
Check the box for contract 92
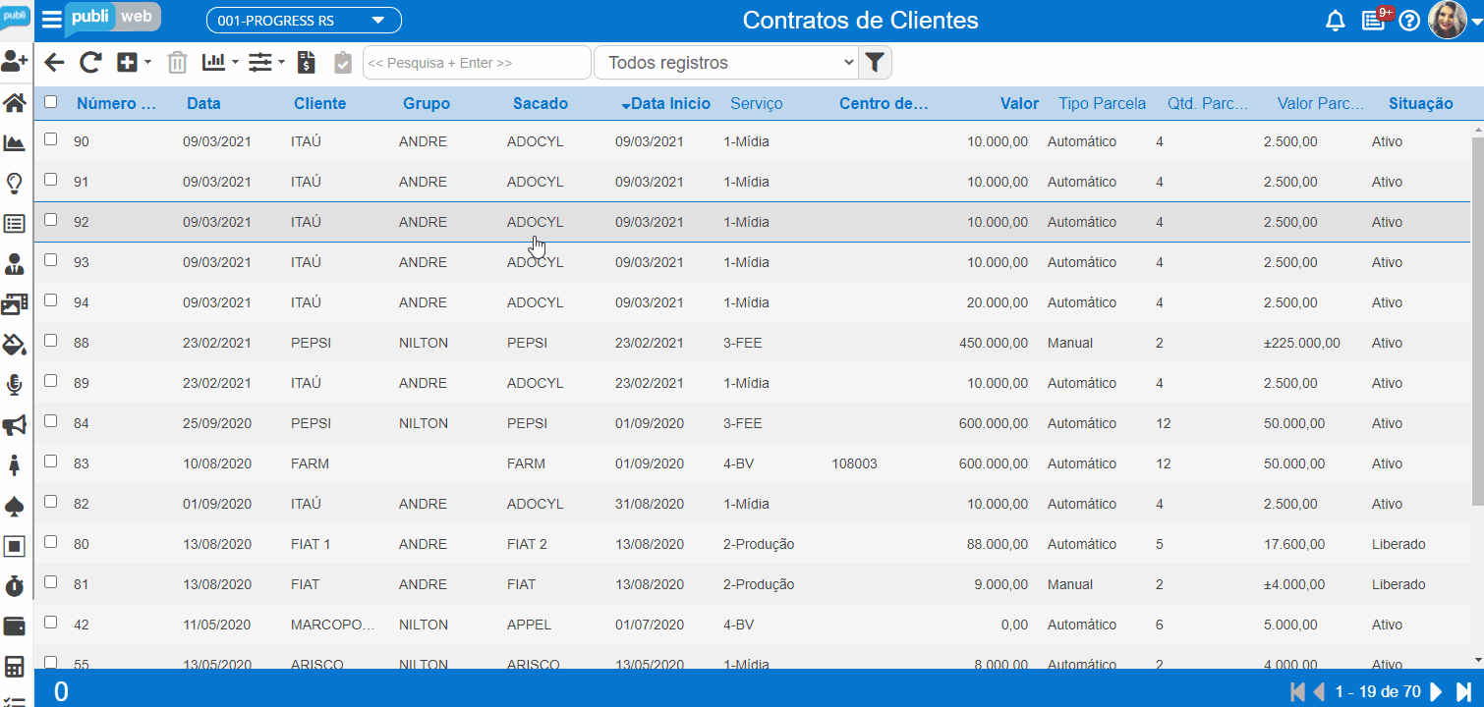coord(51,220)
